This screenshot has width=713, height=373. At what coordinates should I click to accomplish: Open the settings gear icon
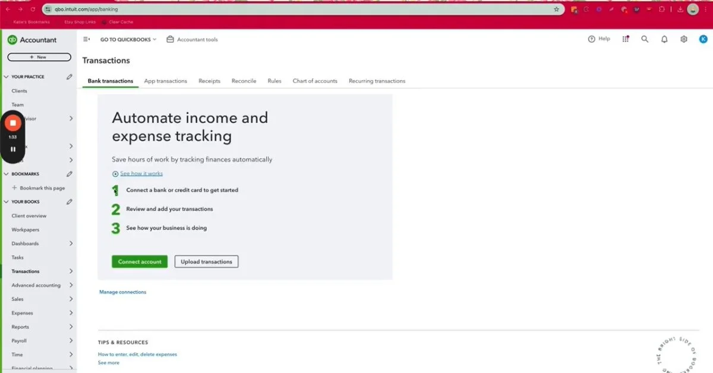[x=684, y=39]
